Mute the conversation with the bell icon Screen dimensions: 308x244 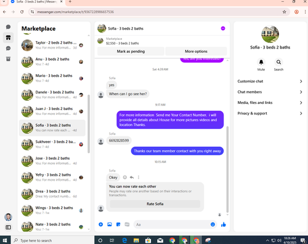coord(261,62)
